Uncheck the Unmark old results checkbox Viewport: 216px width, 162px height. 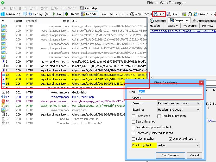click(x=170, y=139)
